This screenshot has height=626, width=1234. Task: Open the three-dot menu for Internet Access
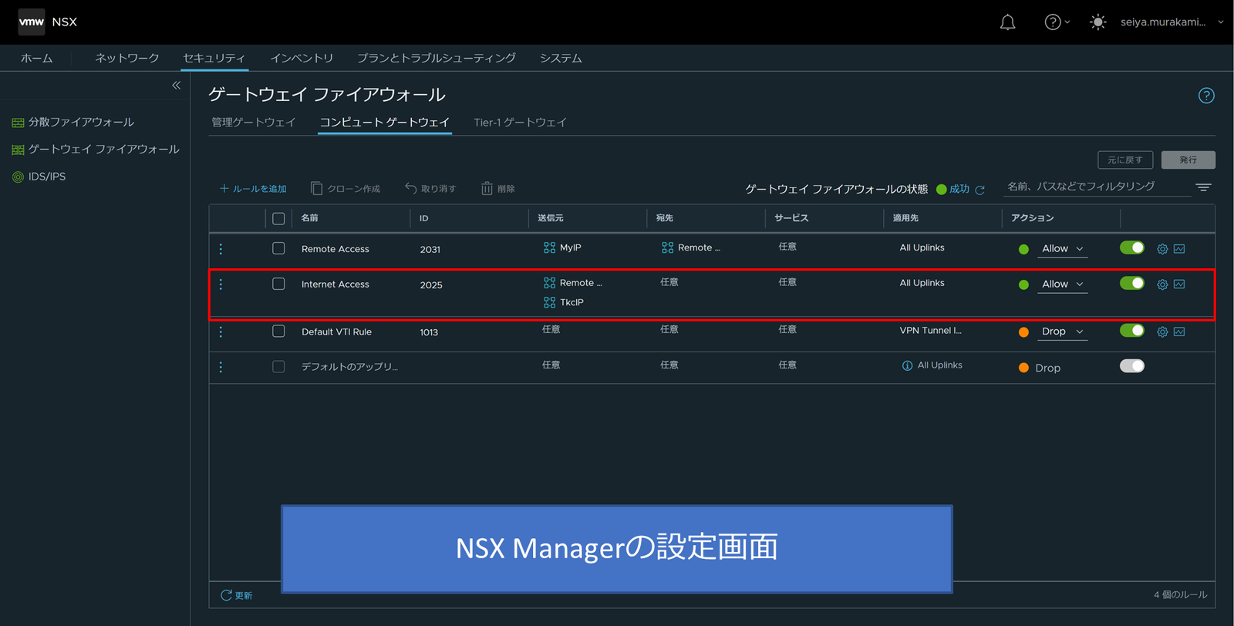221,284
